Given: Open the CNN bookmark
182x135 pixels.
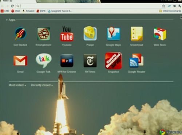Looking at the screenshot, I should pos(5,11).
